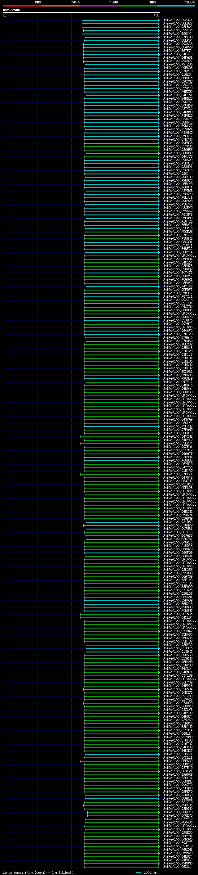198x875 pixels.
Task: Pick the UniRef100_A9HFD5 hit
Action: (177, 805)
